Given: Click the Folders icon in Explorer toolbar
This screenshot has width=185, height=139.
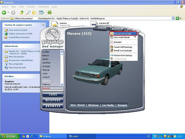Looking at the screenshot, I should [34, 12].
